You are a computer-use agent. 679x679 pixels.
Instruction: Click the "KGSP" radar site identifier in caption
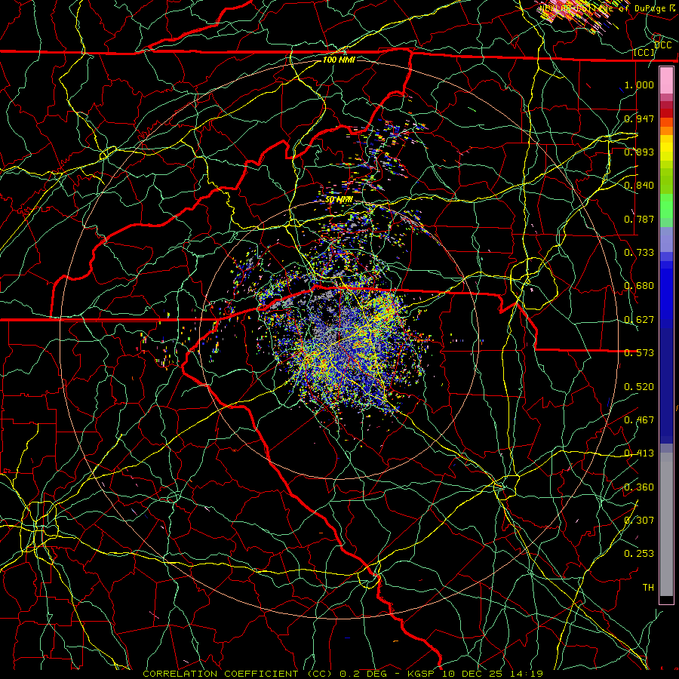[x=421, y=674]
